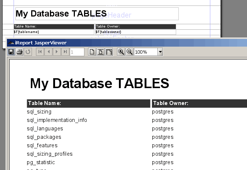The image size is (247, 170).
Task: Select the Actual Size page view icon
Action: (92, 52)
